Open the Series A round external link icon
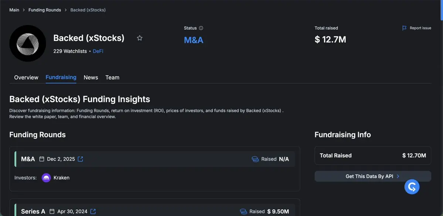This screenshot has width=443, height=216. (x=93, y=212)
